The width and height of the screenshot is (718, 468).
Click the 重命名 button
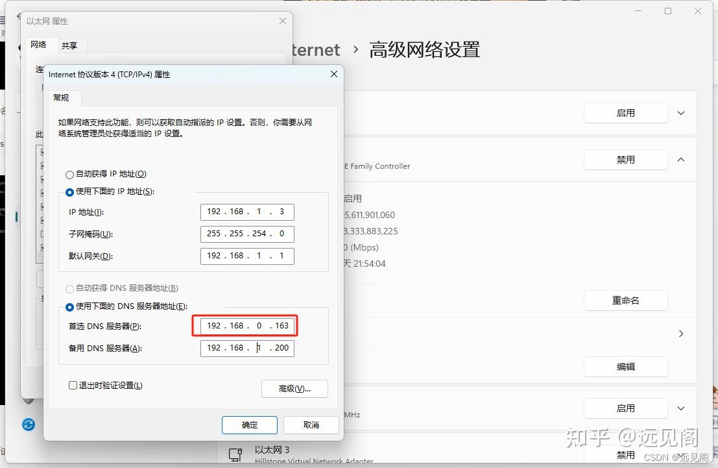point(625,300)
